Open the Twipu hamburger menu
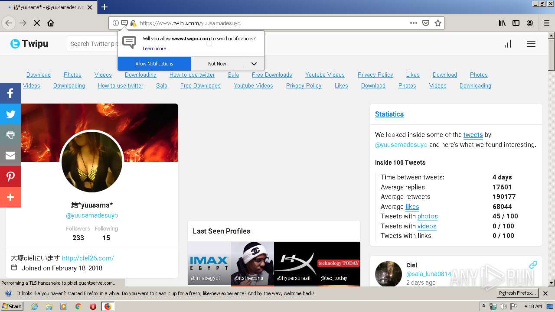Image resolution: width=555 pixels, height=312 pixels. (x=531, y=44)
